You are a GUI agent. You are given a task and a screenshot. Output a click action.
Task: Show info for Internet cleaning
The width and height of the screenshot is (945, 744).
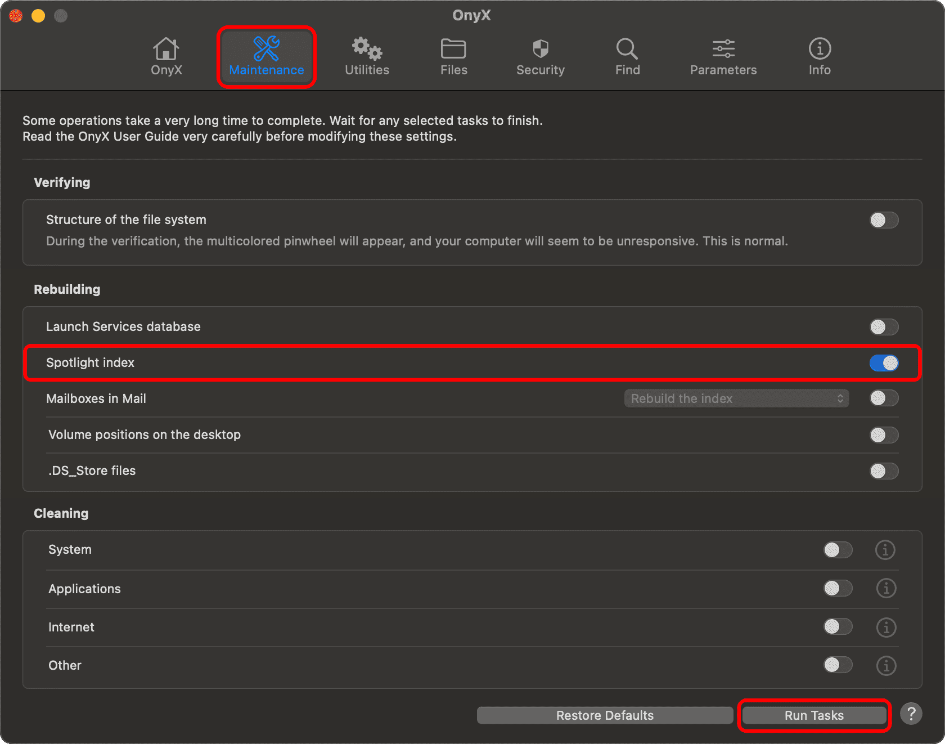pos(886,628)
